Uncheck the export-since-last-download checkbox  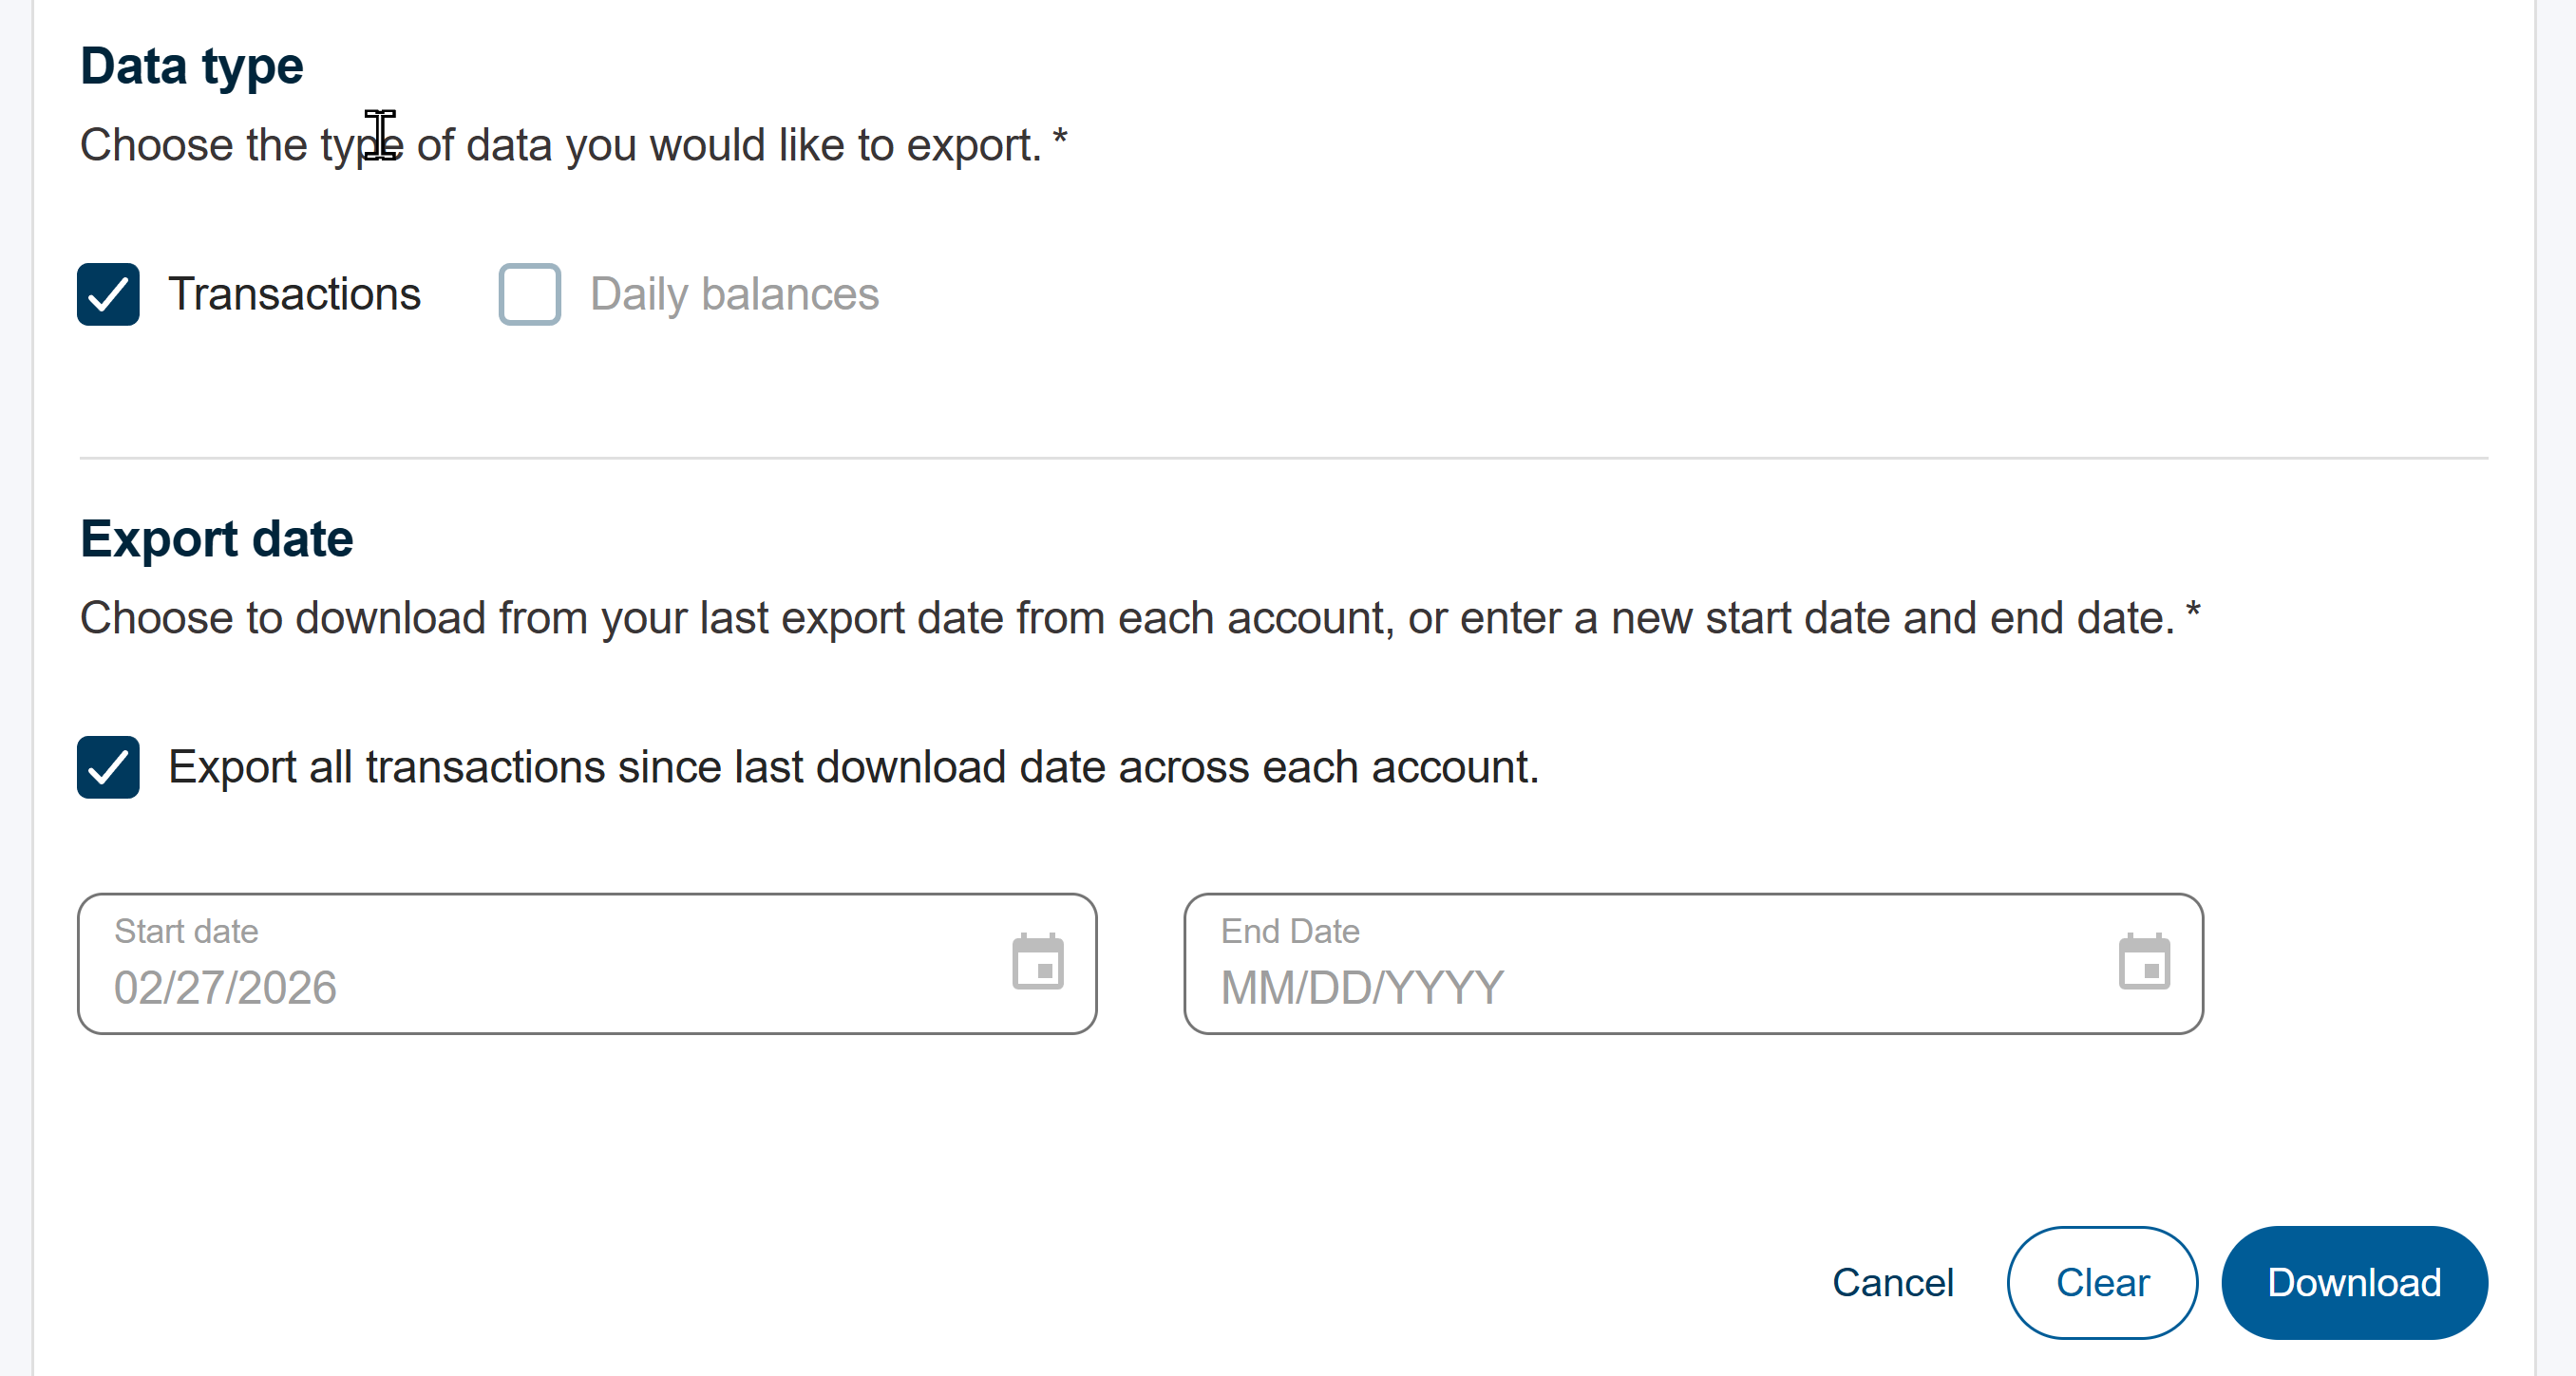tap(108, 767)
